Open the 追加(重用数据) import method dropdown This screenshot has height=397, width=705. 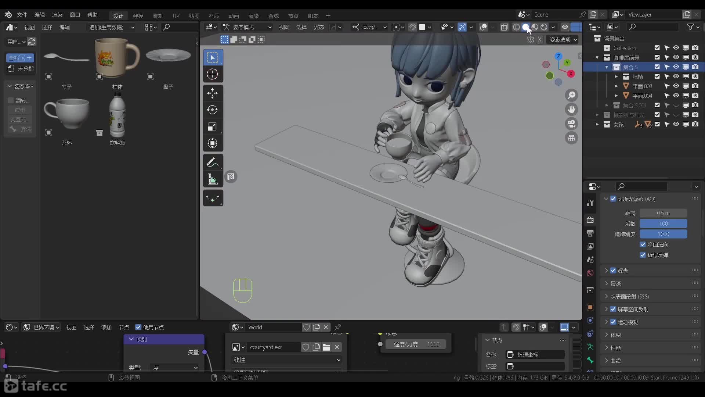[x=112, y=27]
